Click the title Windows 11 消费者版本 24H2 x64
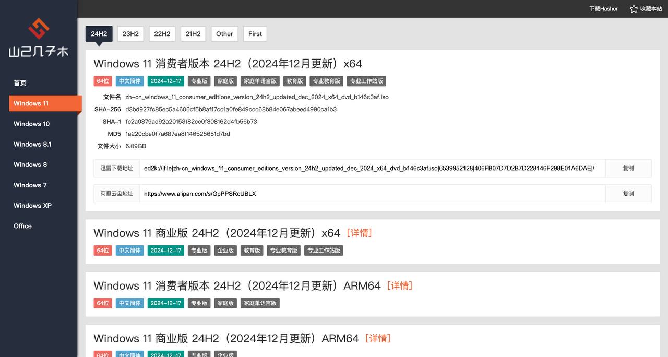The height and width of the screenshot is (357, 668). [x=228, y=64]
